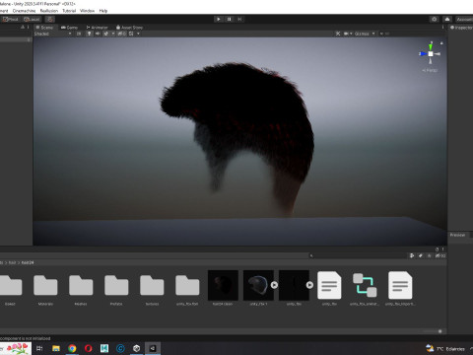Open Scene view more options menu
The height and width of the screenshot is (355, 473).
click(442, 28)
